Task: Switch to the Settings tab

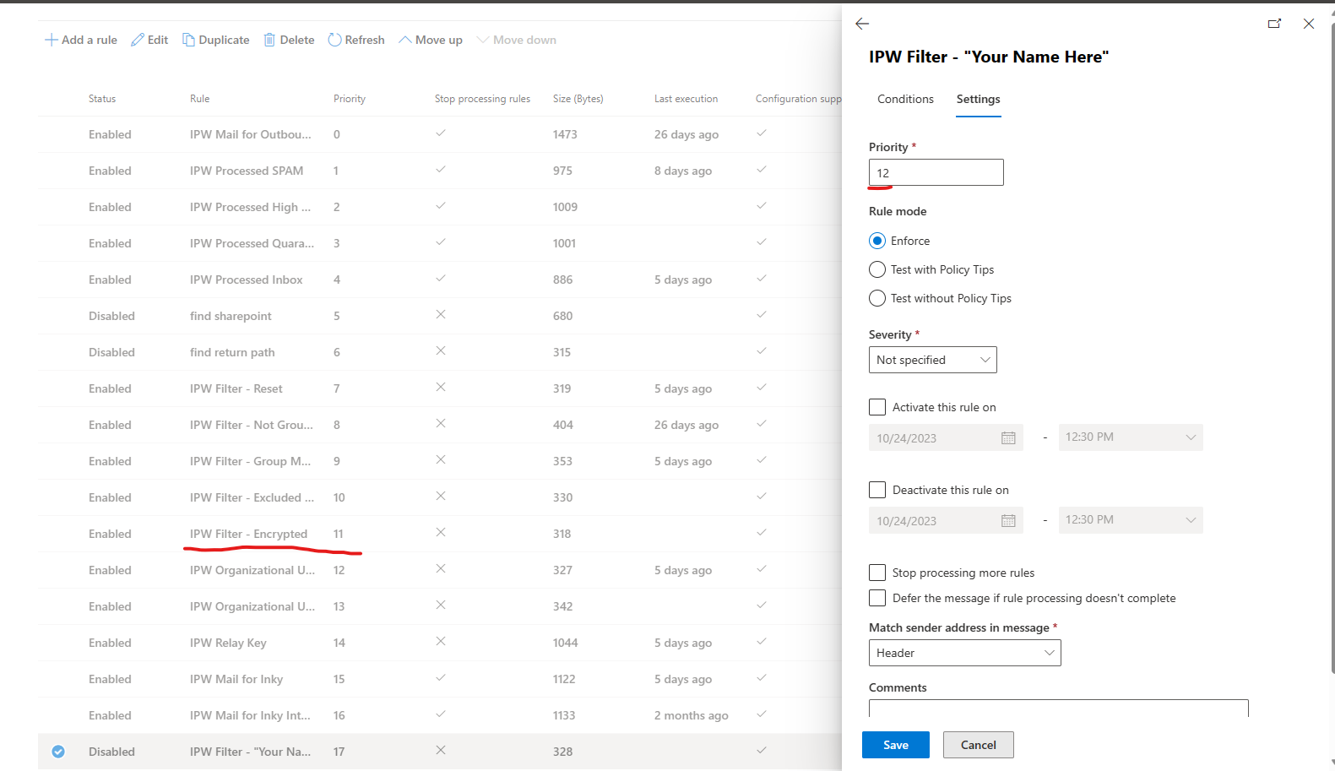Action: click(978, 99)
